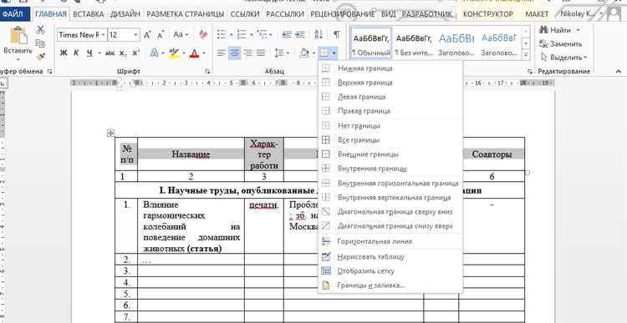The image size is (627, 323).
Task: Justify paragraph text
Action: coord(261,53)
